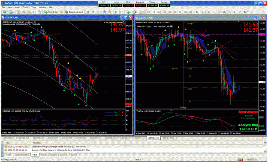The image size is (268, 162).
Task: Activate the crosshair cursor mode
Action: point(202,12)
